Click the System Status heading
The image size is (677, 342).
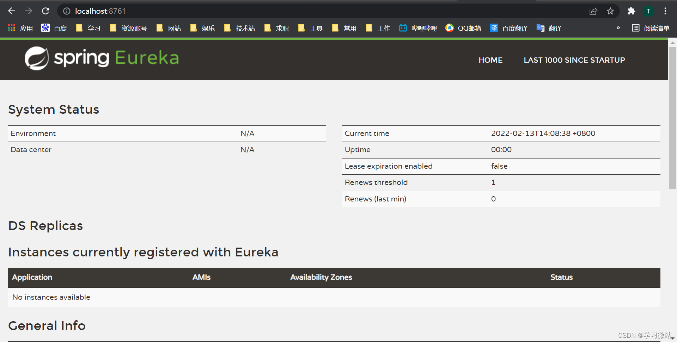(x=54, y=110)
